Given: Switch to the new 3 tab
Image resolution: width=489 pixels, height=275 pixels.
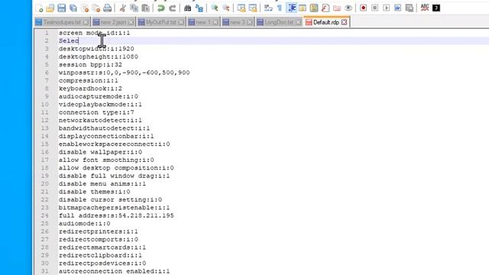Looking at the screenshot, I should click(238, 22).
